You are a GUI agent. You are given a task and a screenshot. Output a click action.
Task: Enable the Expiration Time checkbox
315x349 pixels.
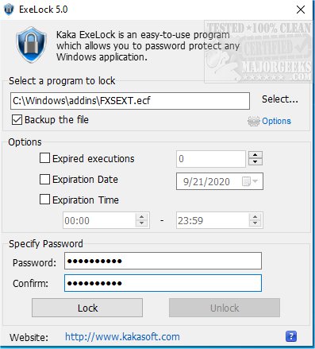44,200
